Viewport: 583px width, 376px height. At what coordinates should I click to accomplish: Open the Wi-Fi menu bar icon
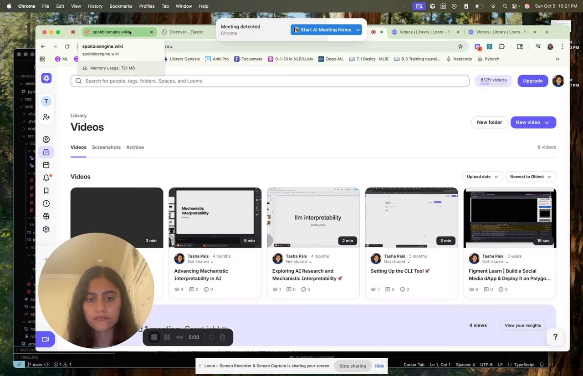point(493,6)
